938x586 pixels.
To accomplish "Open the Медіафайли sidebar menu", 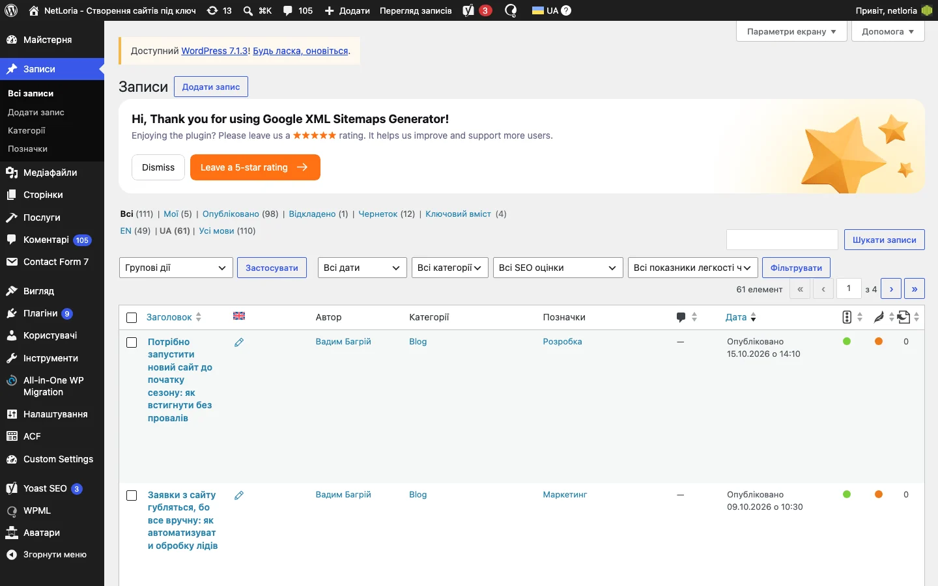I will 52,173.
